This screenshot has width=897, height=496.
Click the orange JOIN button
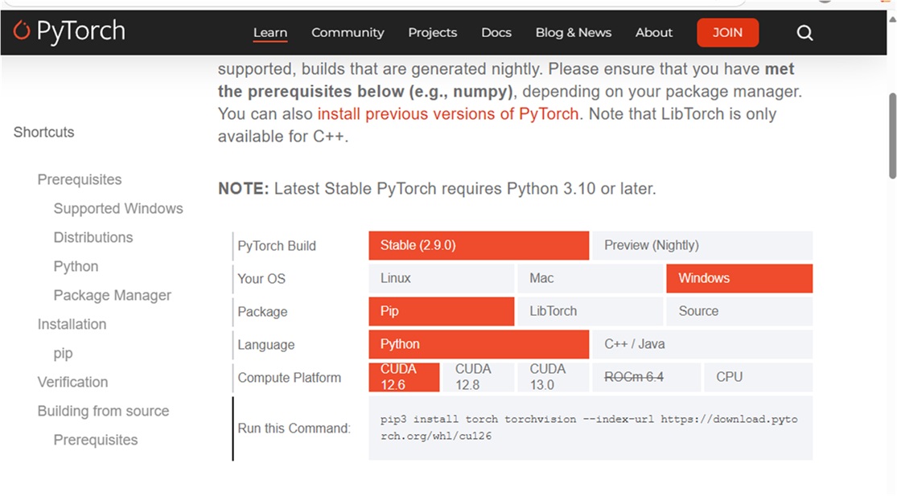click(727, 33)
